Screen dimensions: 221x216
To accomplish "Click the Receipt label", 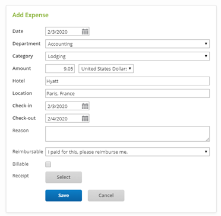I will point(21,176).
